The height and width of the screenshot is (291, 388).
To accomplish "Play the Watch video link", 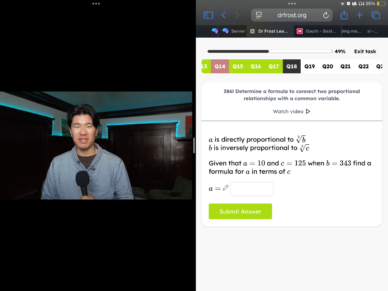I will coord(291,111).
